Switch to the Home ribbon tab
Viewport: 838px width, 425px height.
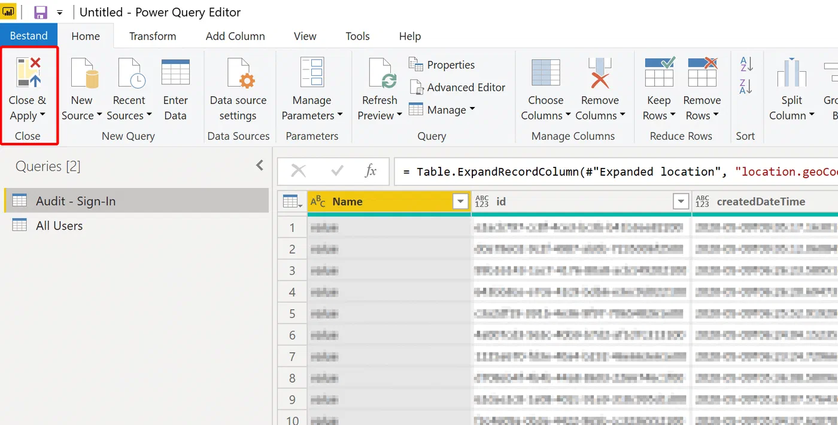pos(86,36)
